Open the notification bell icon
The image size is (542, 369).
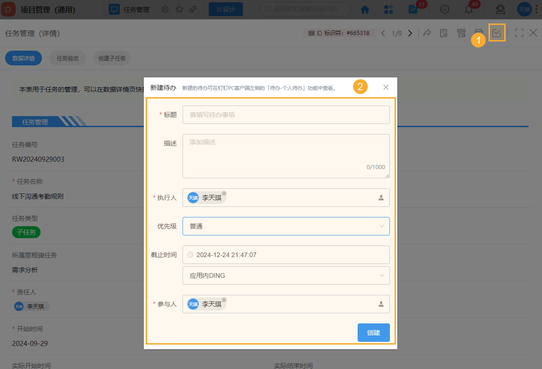(x=469, y=9)
